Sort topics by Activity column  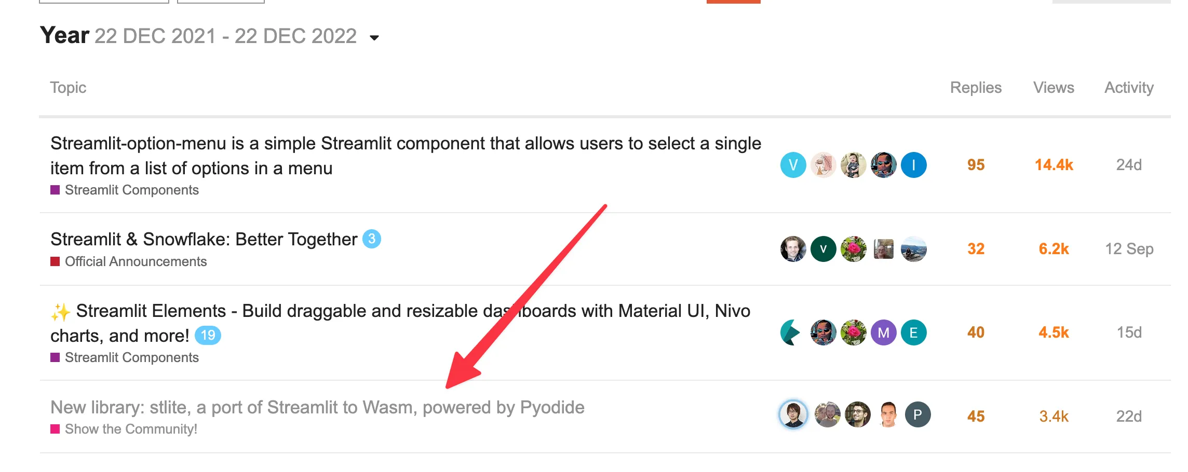click(1129, 88)
